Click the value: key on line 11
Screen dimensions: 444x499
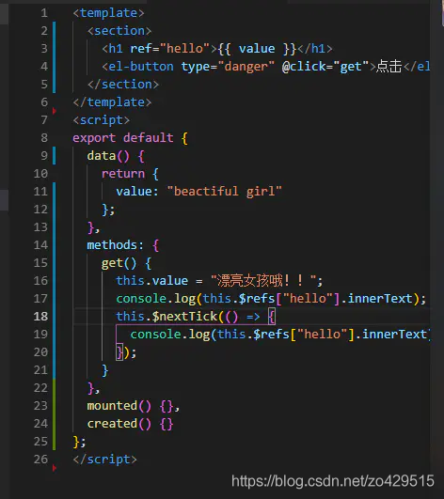point(137,192)
